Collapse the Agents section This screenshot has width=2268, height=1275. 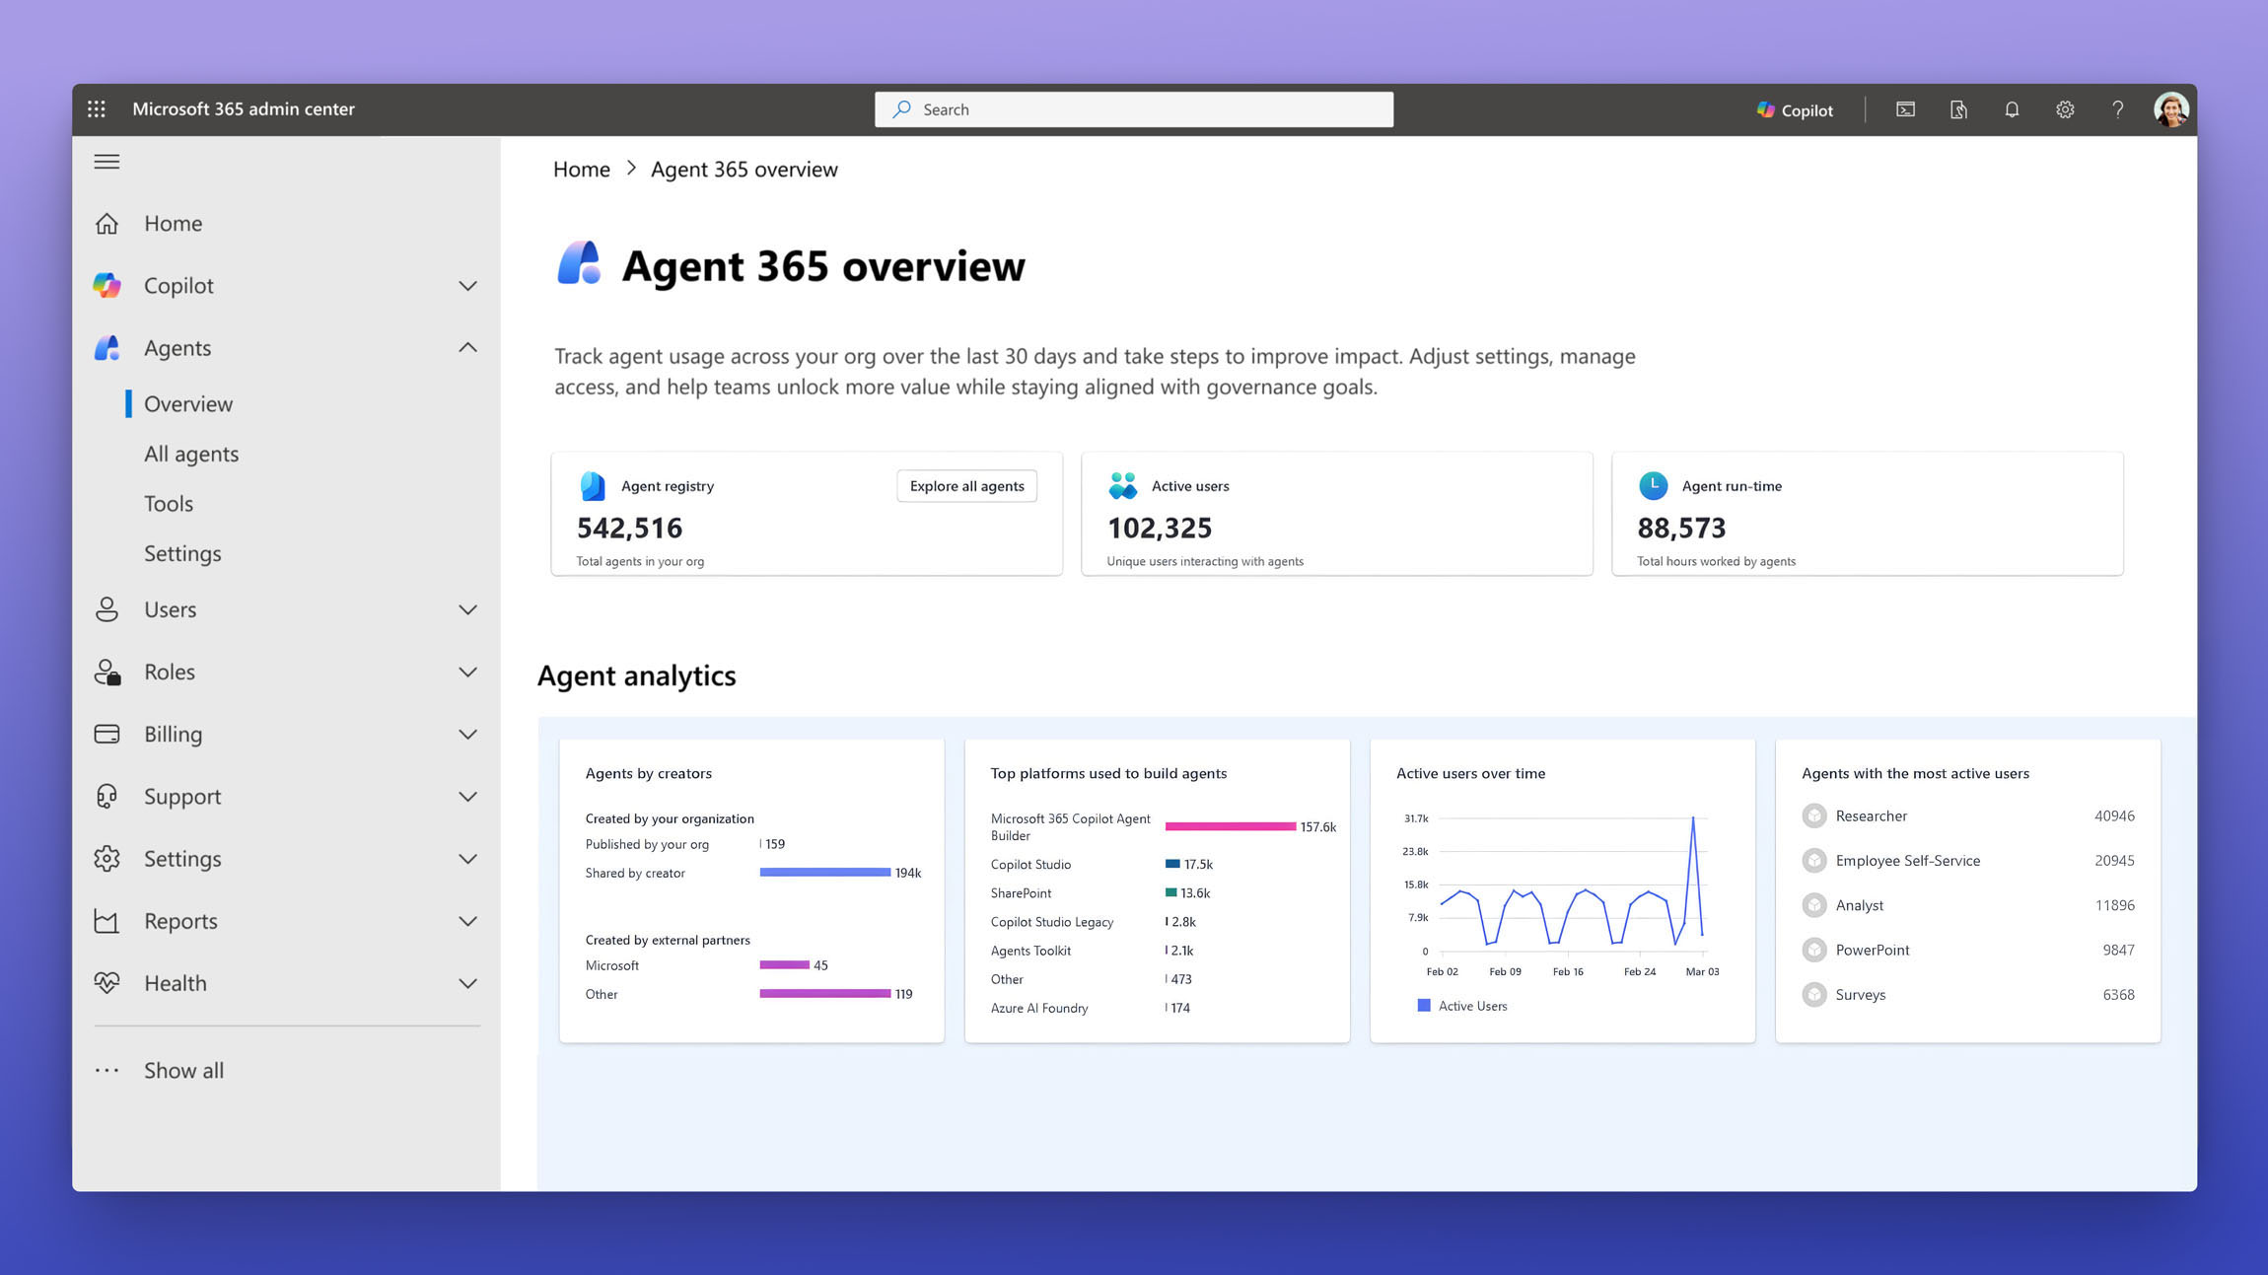[x=467, y=347]
